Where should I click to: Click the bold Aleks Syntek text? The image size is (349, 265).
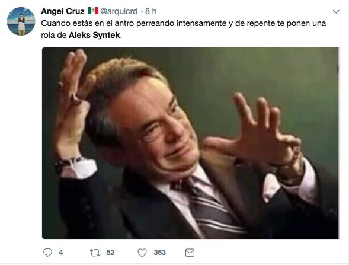click(94, 35)
